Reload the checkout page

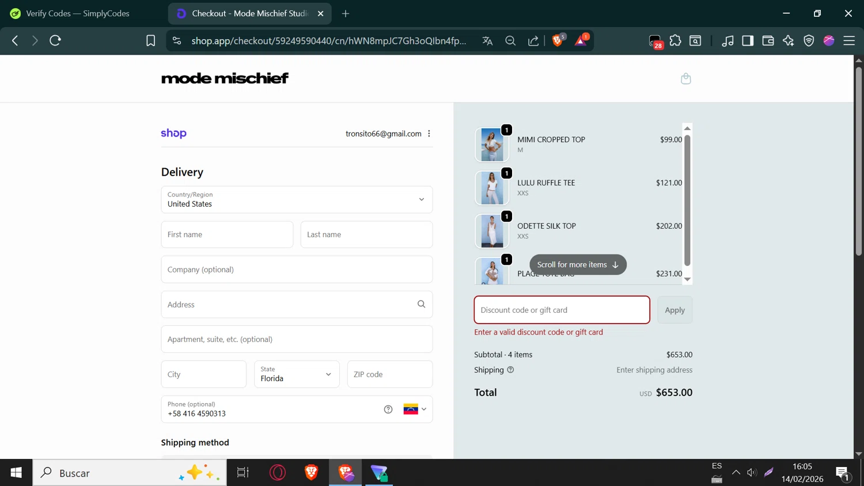point(55,40)
